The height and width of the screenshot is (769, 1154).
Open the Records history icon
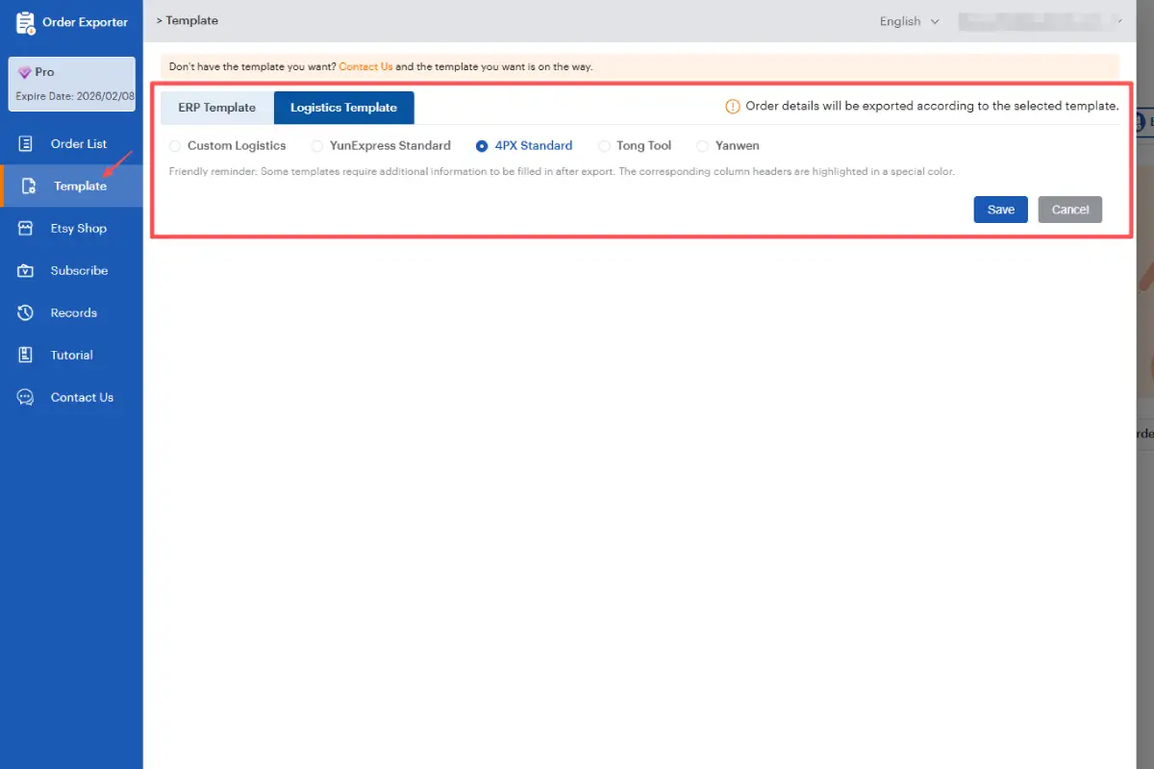coord(23,312)
